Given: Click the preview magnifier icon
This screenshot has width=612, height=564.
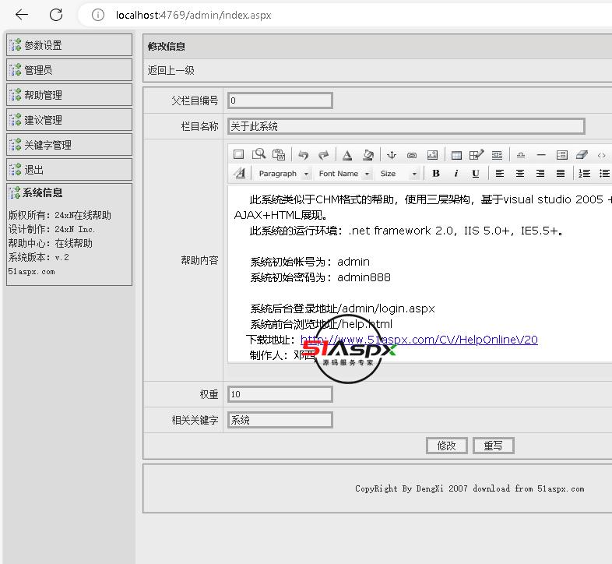Looking at the screenshot, I should [x=259, y=154].
